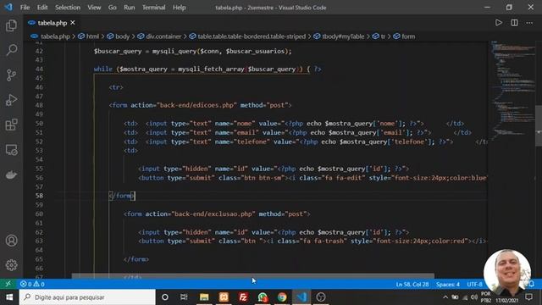The image size is (542, 305).
Task: Click "back-end/exclusao.php" action string
Action: [213, 213]
